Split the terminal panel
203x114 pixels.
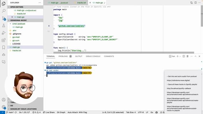tap(184, 56)
